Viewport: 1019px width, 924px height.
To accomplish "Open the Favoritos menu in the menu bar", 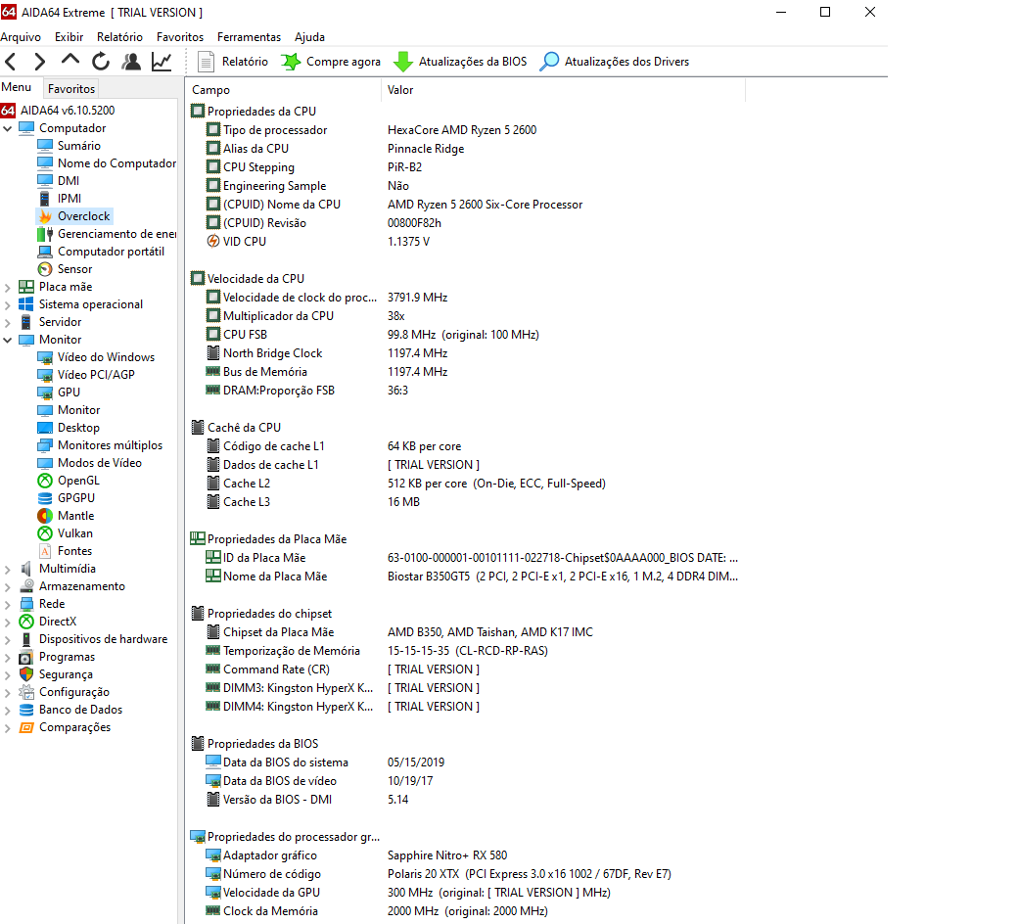I will [x=180, y=37].
